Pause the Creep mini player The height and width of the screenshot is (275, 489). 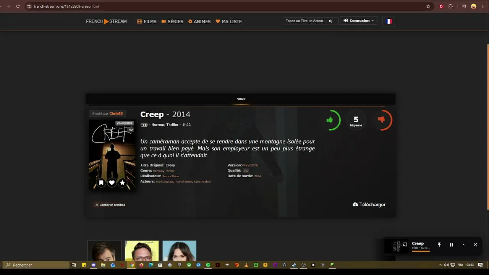(x=451, y=245)
